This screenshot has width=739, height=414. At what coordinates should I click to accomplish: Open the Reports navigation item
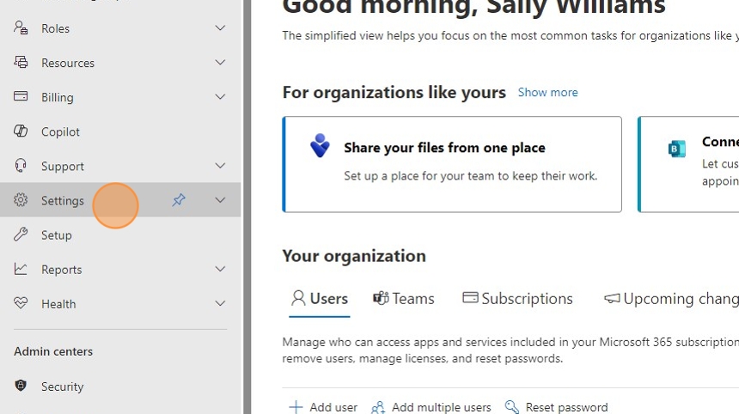pos(120,269)
